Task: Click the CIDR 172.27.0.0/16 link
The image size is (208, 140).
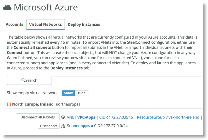Action: 116,117
